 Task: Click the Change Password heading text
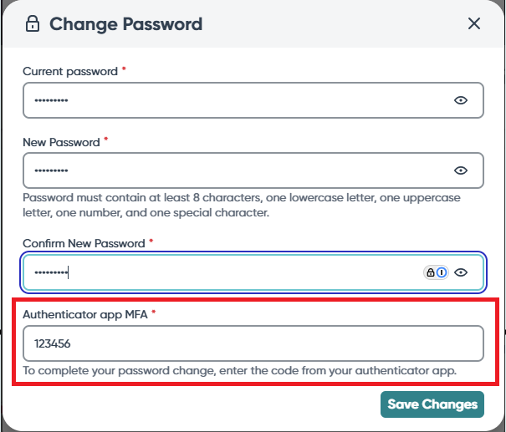125,24
